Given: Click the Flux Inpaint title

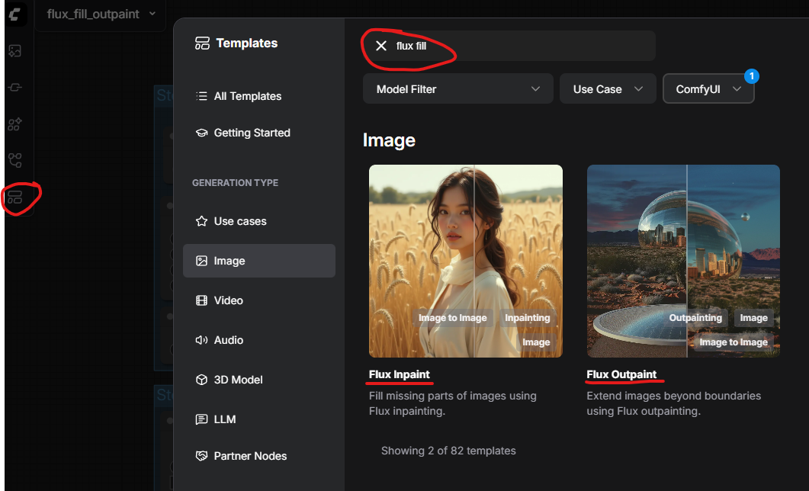Looking at the screenshot, I should point(400,374).
